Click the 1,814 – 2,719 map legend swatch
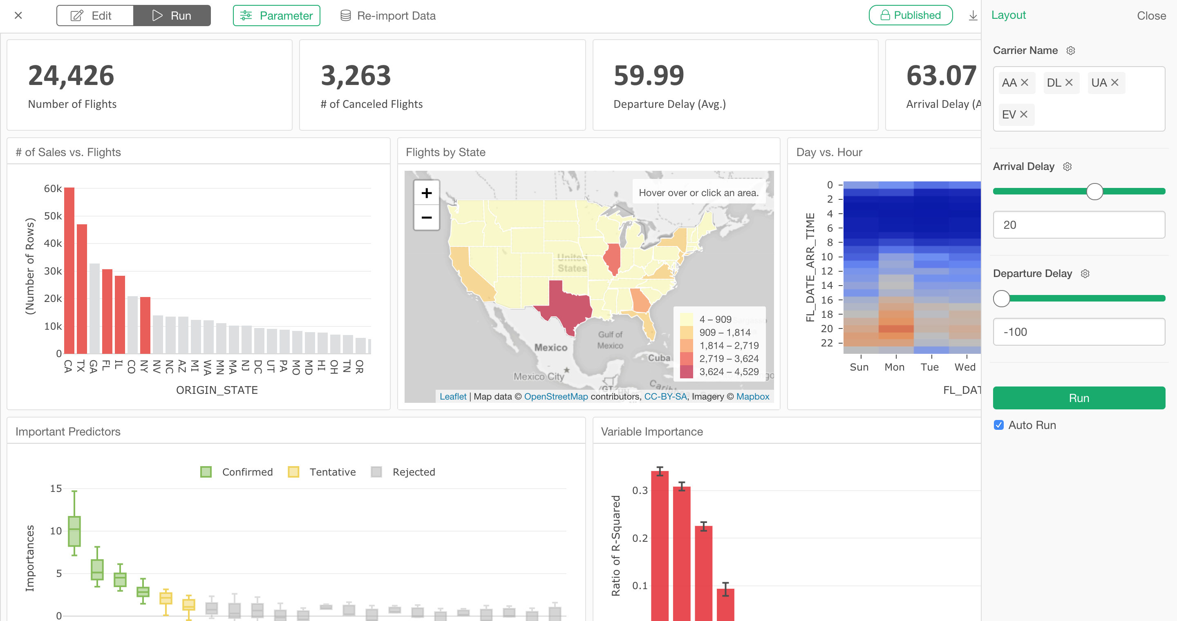This screenshot has width=1177, height=621. 686,346
